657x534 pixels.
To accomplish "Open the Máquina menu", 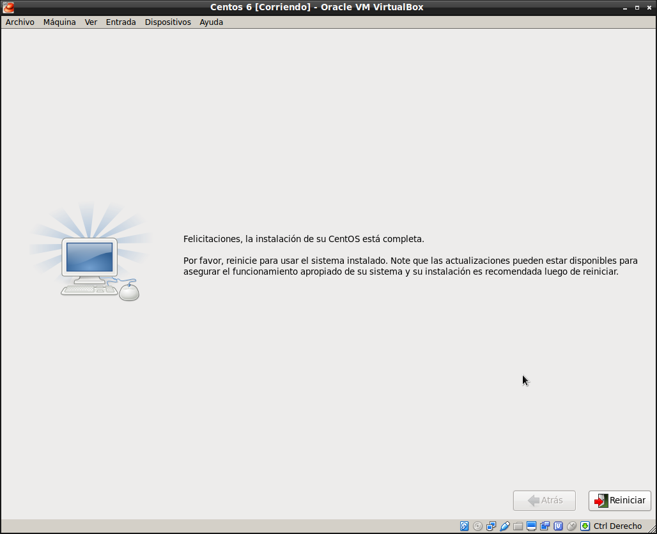I will (59, 22).
